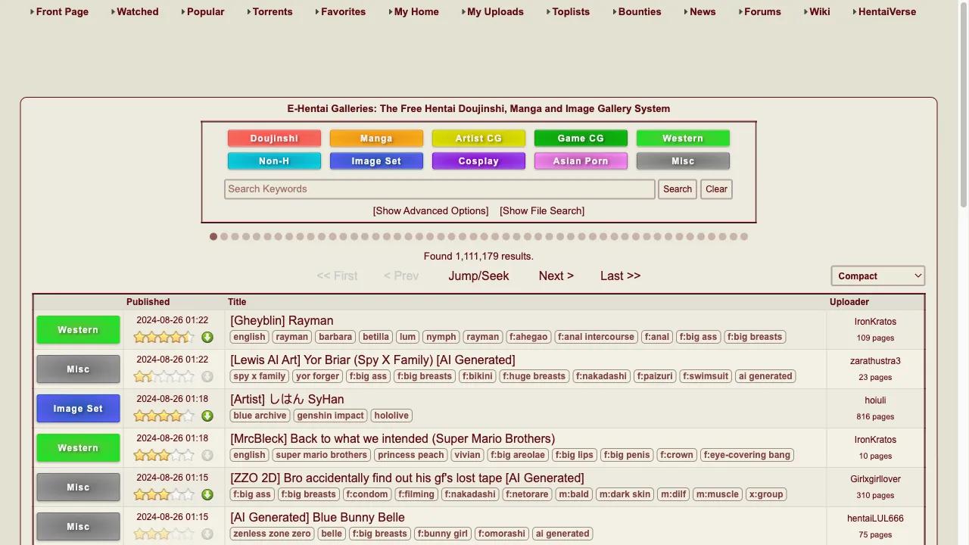Expand Show File Search
The width and height of the screenshot is (969, 545).
point(542,211)
